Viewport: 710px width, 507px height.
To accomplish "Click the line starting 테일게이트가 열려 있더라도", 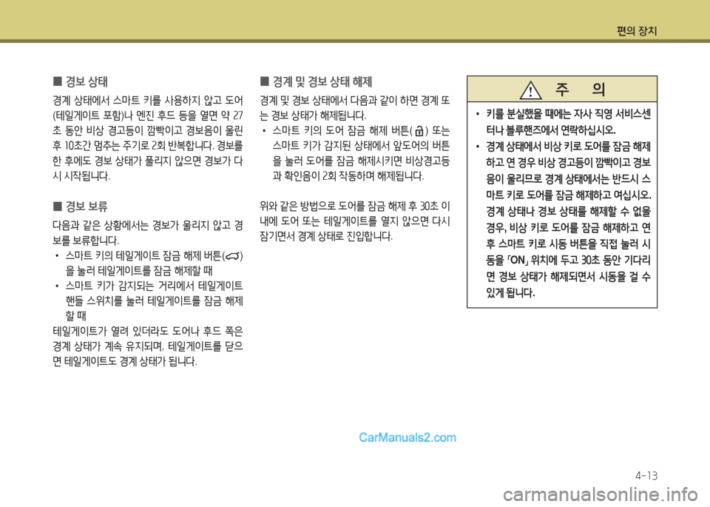I will point(148,332).
